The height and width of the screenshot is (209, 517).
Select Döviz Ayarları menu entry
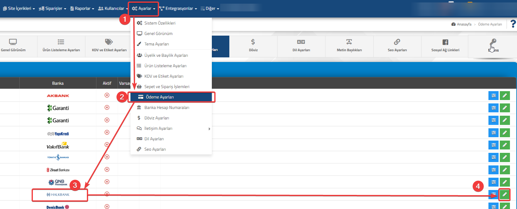[171, 118]
